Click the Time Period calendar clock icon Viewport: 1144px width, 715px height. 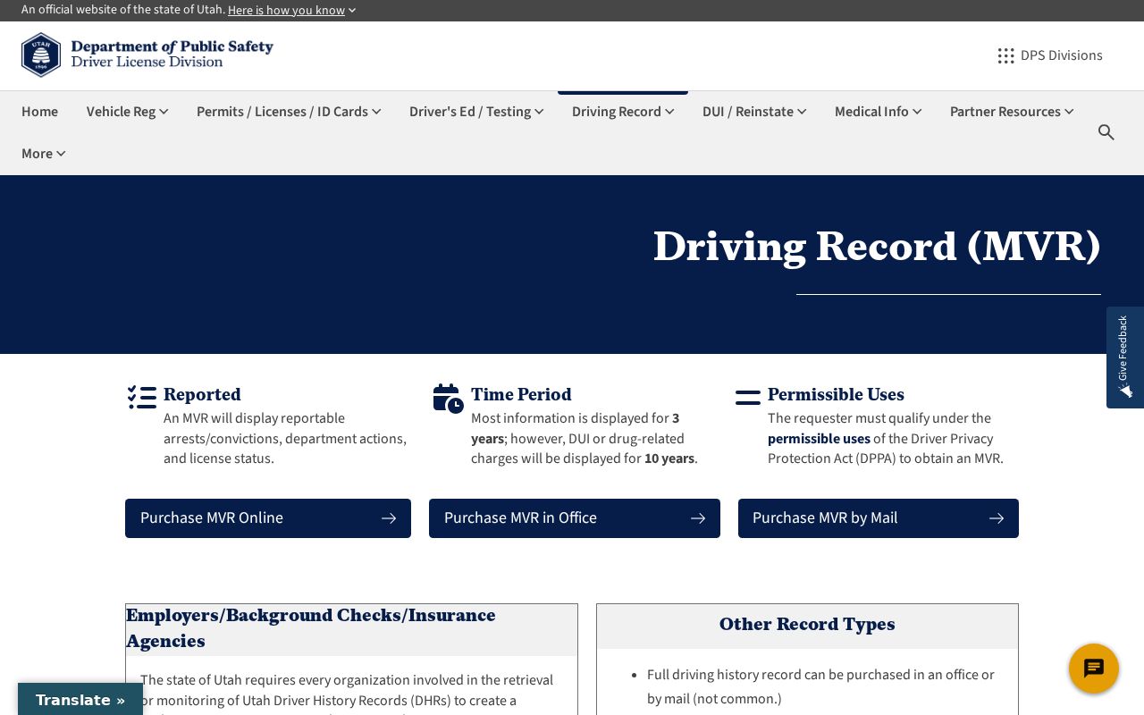pos(449,399)
